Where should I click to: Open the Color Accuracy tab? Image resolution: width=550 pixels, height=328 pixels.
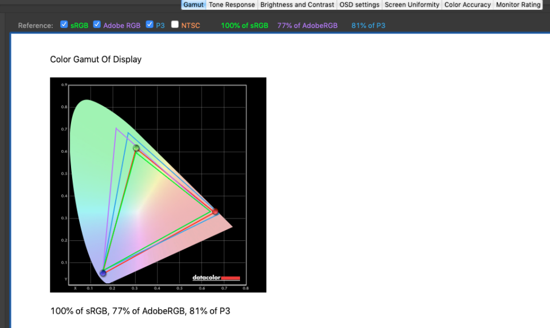[467, 5]
